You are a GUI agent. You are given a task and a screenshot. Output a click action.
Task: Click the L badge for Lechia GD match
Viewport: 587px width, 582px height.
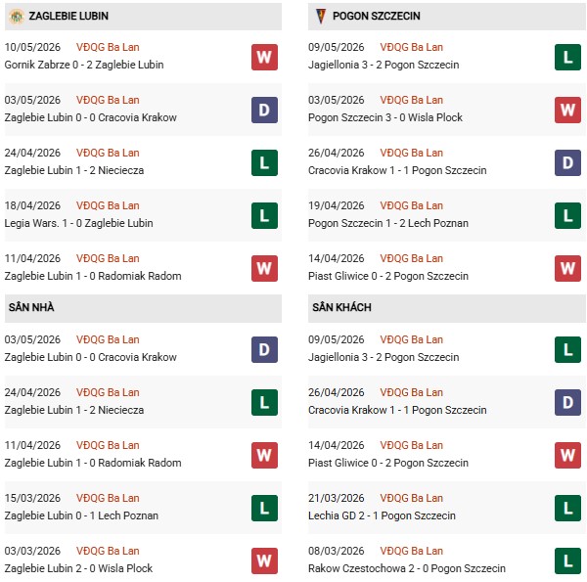567,508
